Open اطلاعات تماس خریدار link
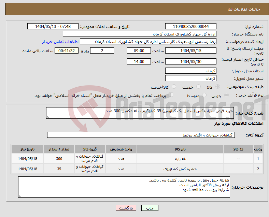 [60, 42]
